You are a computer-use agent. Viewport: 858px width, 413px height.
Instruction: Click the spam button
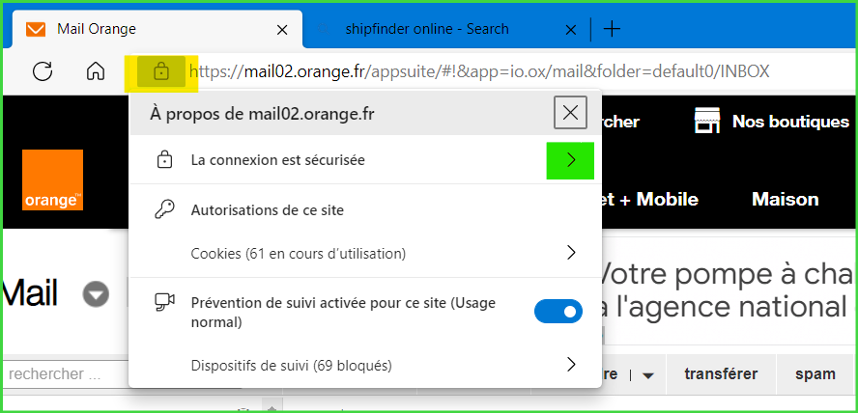pyautogui.click(x=815, y=374)
